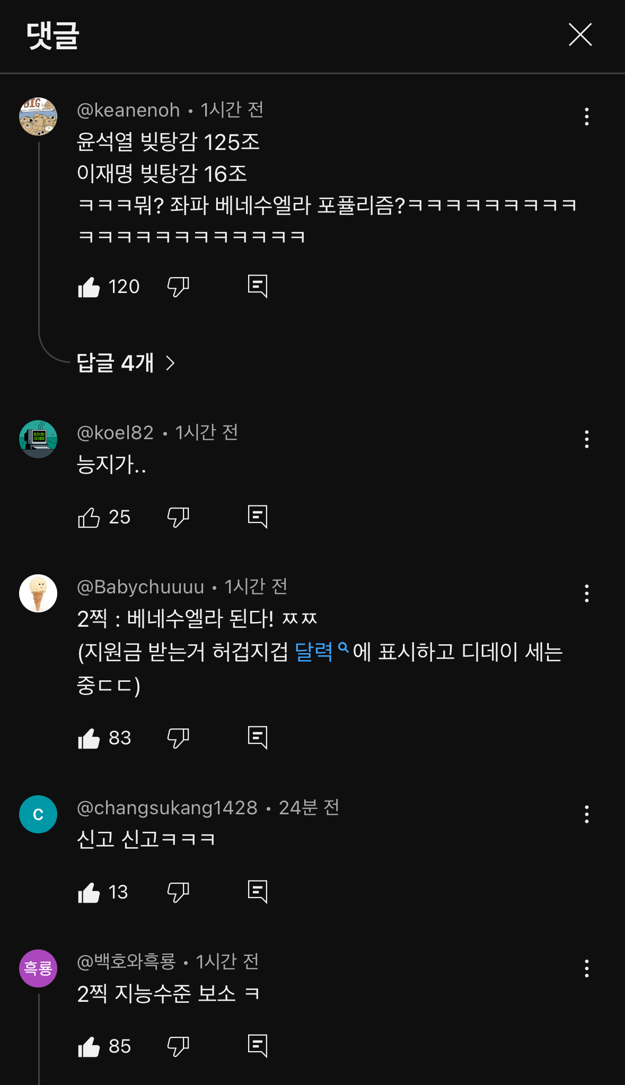Like @Babychuuuu's comment
This screenshot has width=625, height=1085.
click(89, 739)
